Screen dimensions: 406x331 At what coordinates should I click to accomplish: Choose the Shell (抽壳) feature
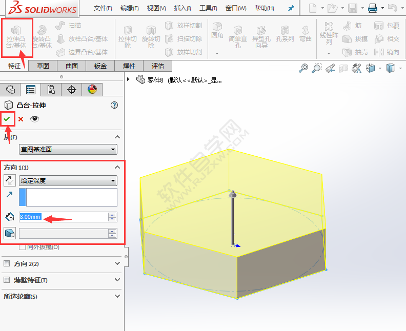355,52
